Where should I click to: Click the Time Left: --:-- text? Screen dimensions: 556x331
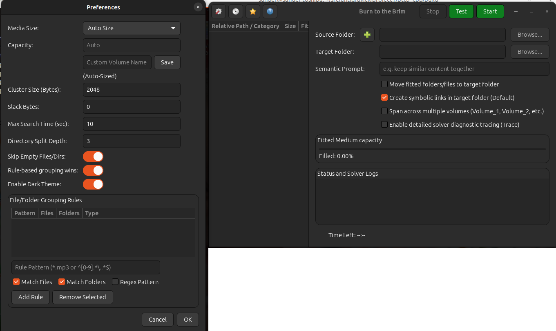point(347,235)
